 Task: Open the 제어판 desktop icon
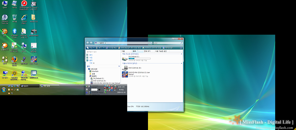[x=14, y=4]
